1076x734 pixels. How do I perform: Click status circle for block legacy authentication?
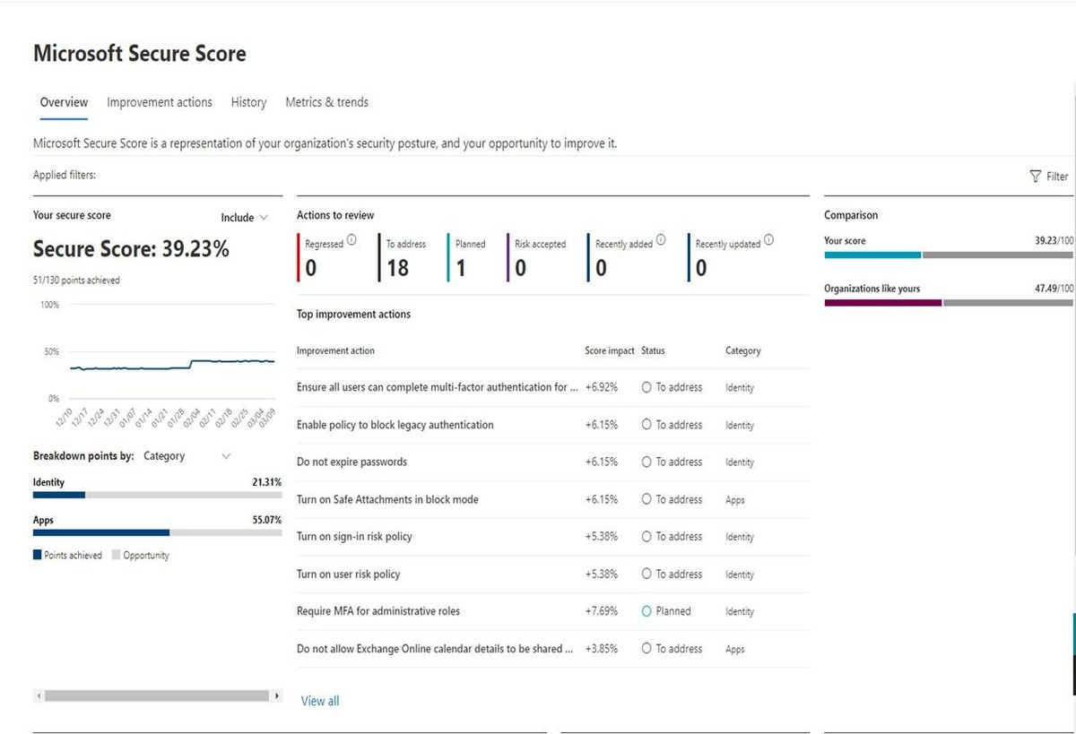click(646, 425)
